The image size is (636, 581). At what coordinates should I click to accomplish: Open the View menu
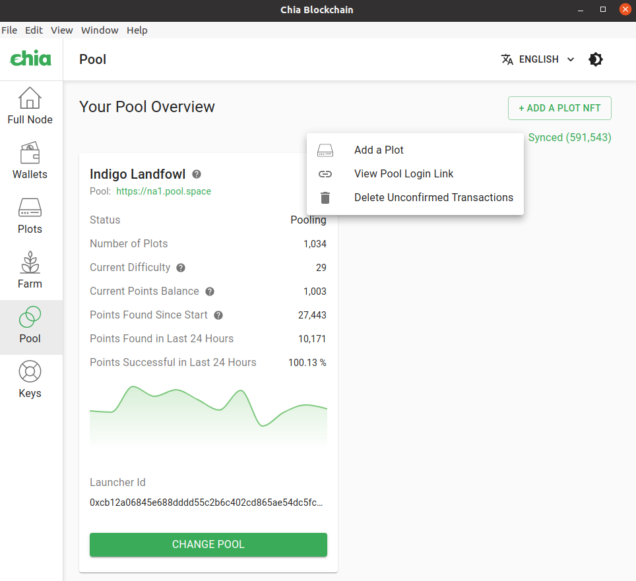point(61,30)
